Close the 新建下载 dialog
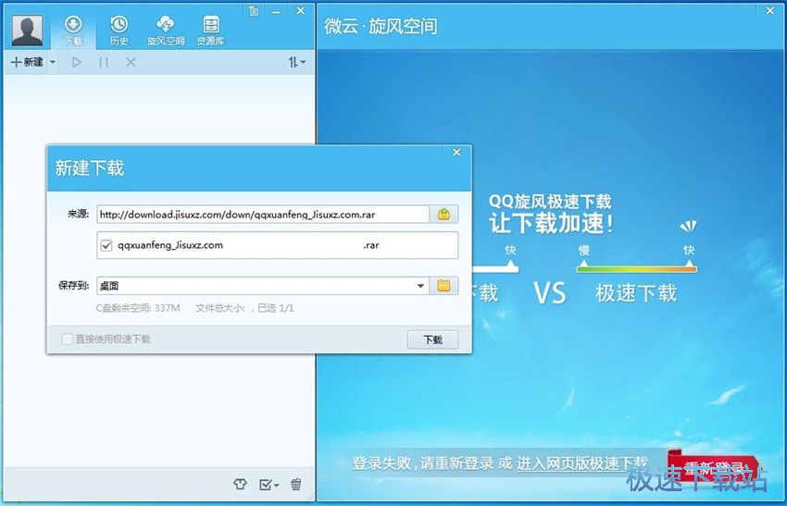 click(456, 153)
